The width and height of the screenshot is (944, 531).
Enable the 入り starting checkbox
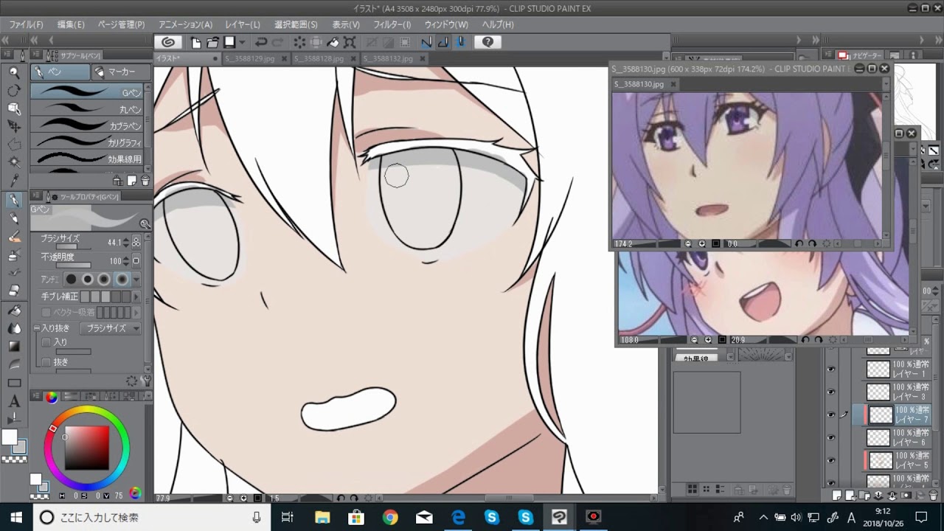click(46, 342)
